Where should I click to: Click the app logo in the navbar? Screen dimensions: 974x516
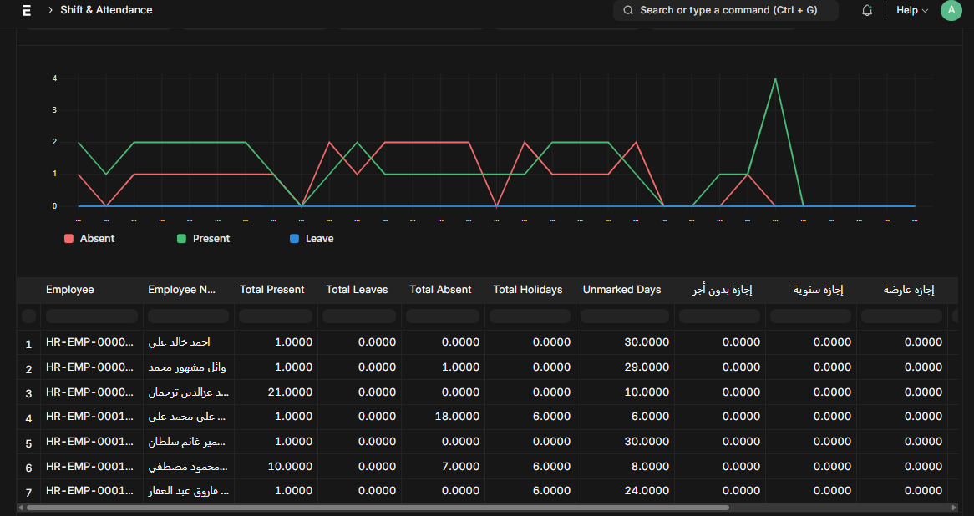point(27,10)
